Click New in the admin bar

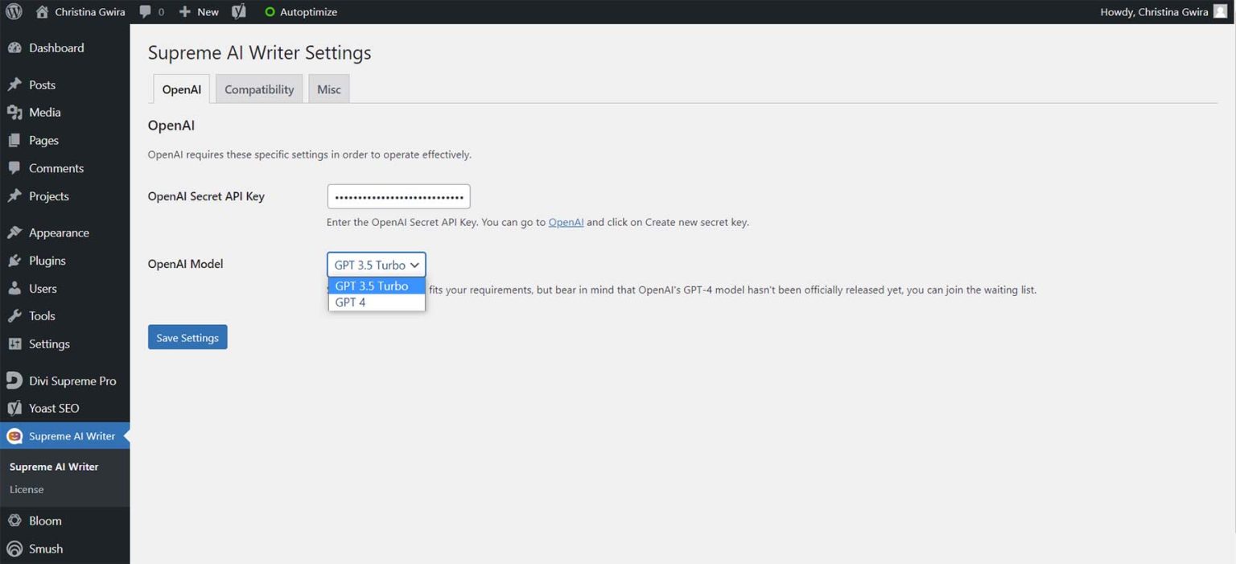coord(199,12)
